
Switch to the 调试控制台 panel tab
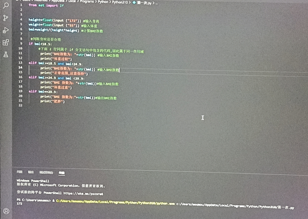[x=46, y=173]
